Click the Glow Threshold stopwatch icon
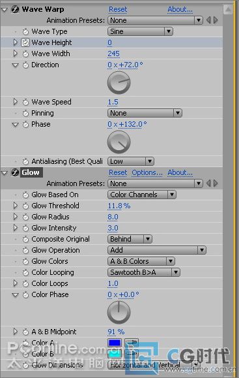 [25, 206]
